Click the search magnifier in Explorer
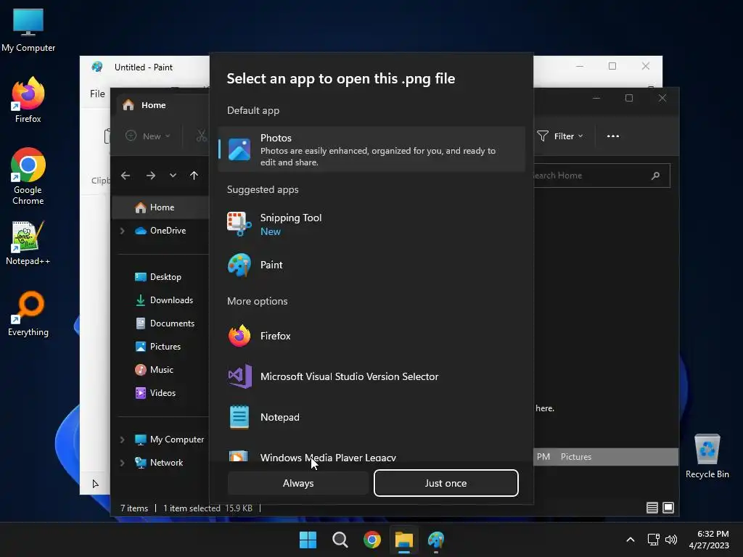The width and height of the screenshot is (743, 557). click(x=656, y=176)
